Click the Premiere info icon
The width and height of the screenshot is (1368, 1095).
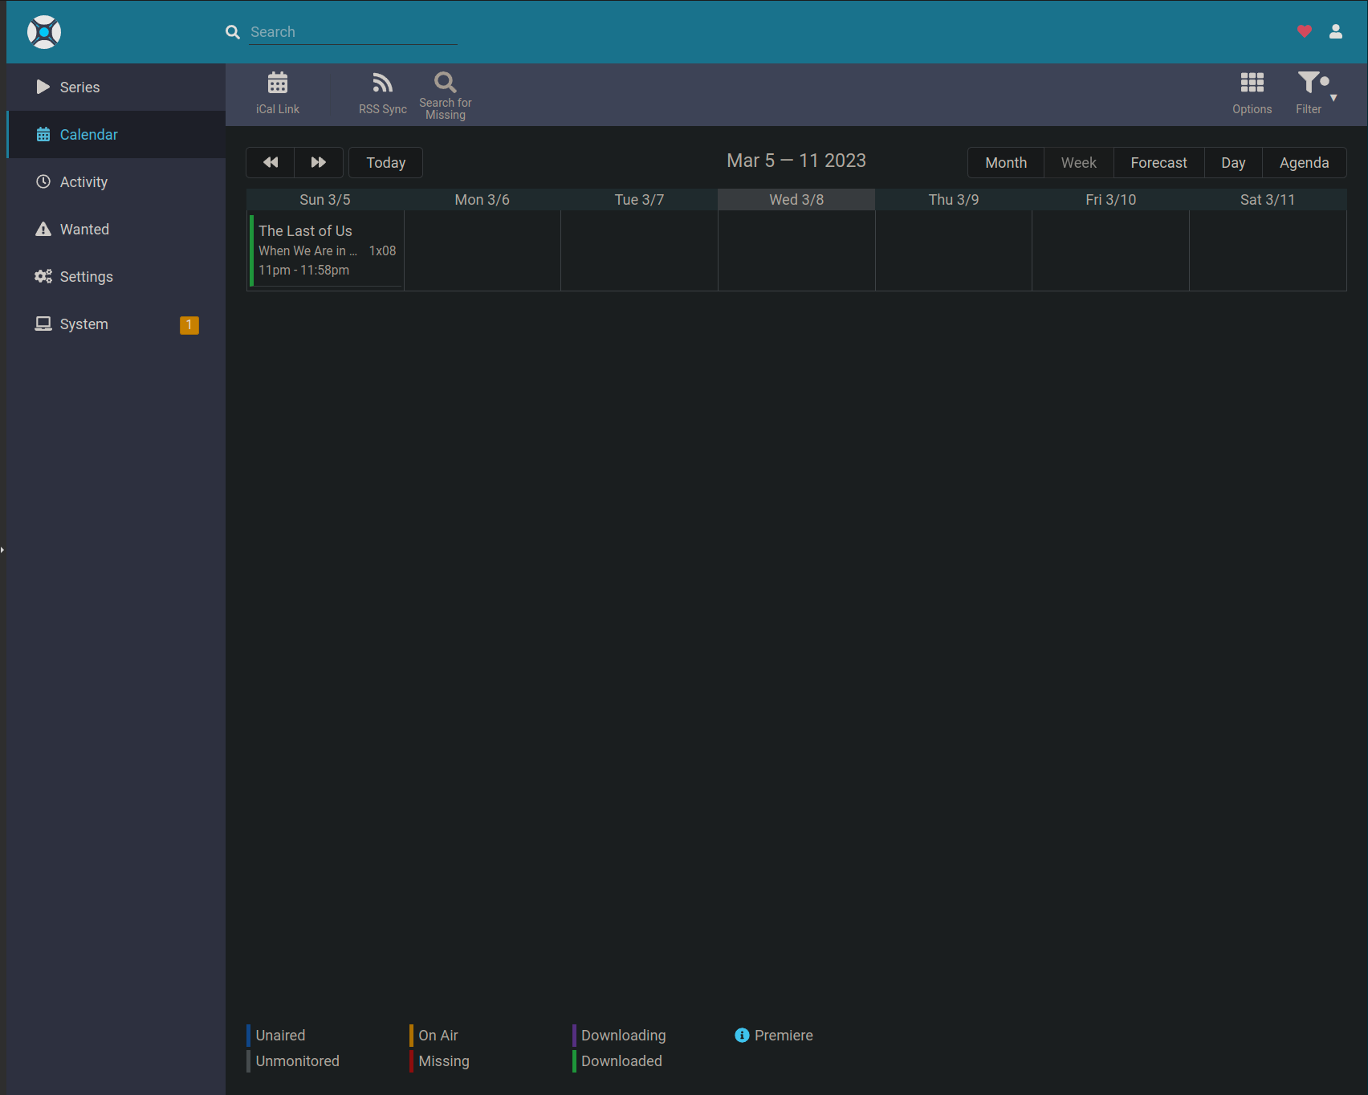742,1036
